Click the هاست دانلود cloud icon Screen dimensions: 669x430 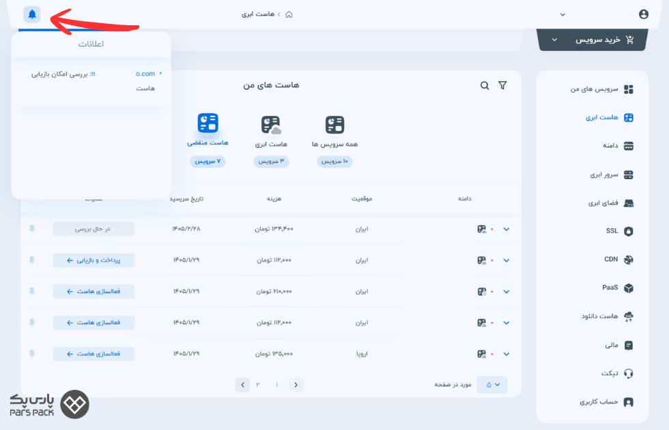click(629, 316)
